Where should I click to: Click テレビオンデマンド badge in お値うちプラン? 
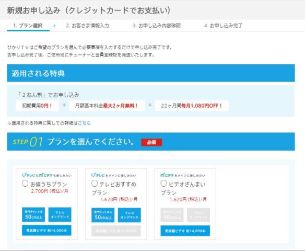click(60, 214)
